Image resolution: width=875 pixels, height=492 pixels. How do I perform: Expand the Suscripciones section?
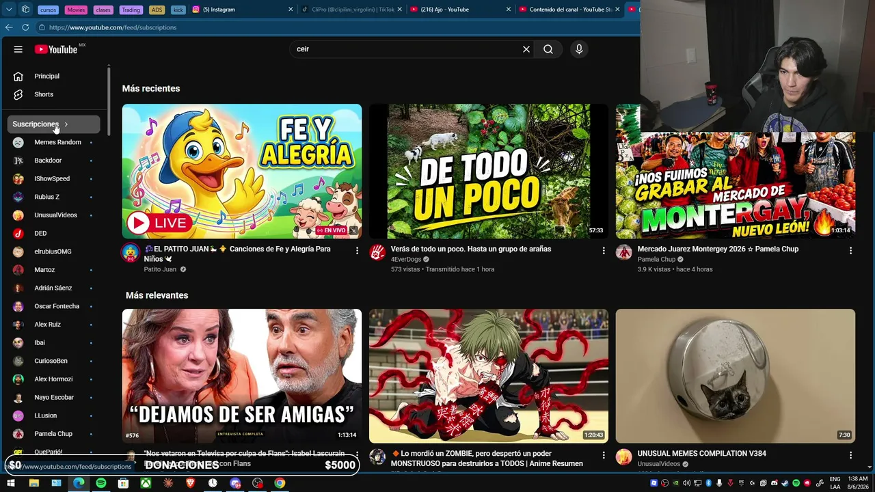pyautogui.click(x=54, y=124)
